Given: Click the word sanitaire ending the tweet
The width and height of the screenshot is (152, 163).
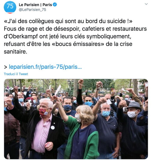Looking at the screenshot, I should coord(16,52).
